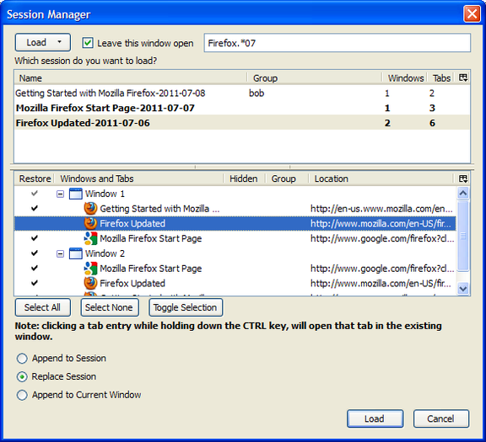486x442 pixels.
Task: Click the Select None button
Action: 110,307
